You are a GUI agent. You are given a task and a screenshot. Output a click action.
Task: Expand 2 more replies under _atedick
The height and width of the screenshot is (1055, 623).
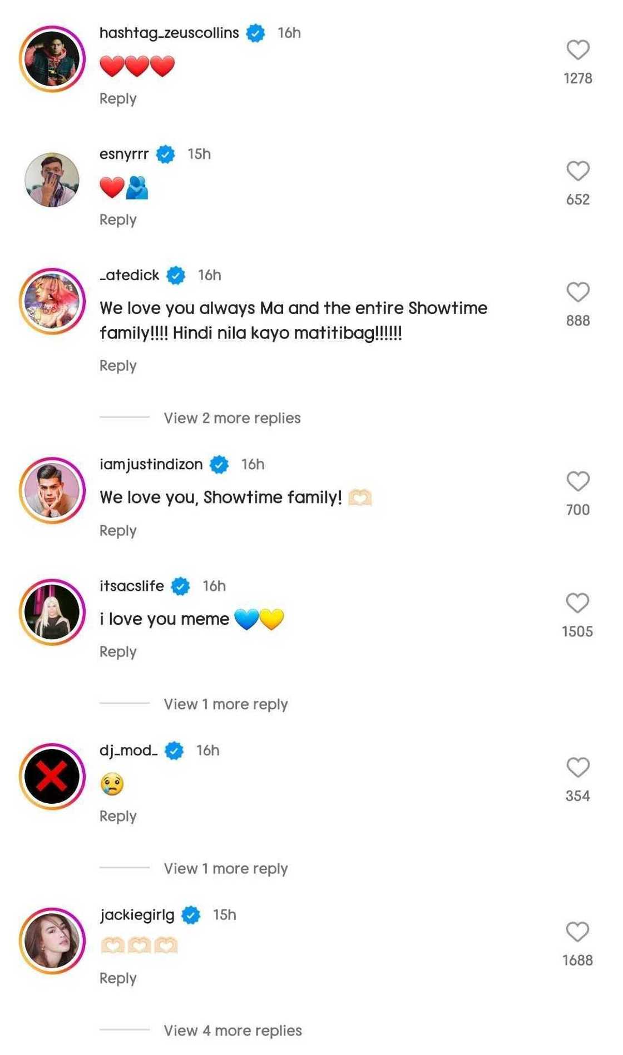click(x=232, y=418)
